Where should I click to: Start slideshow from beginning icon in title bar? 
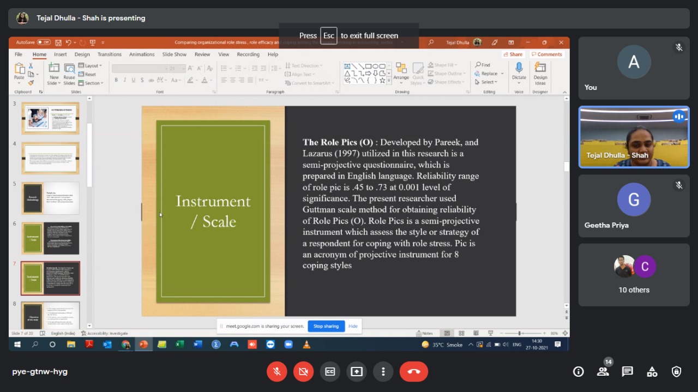point(93,42)
